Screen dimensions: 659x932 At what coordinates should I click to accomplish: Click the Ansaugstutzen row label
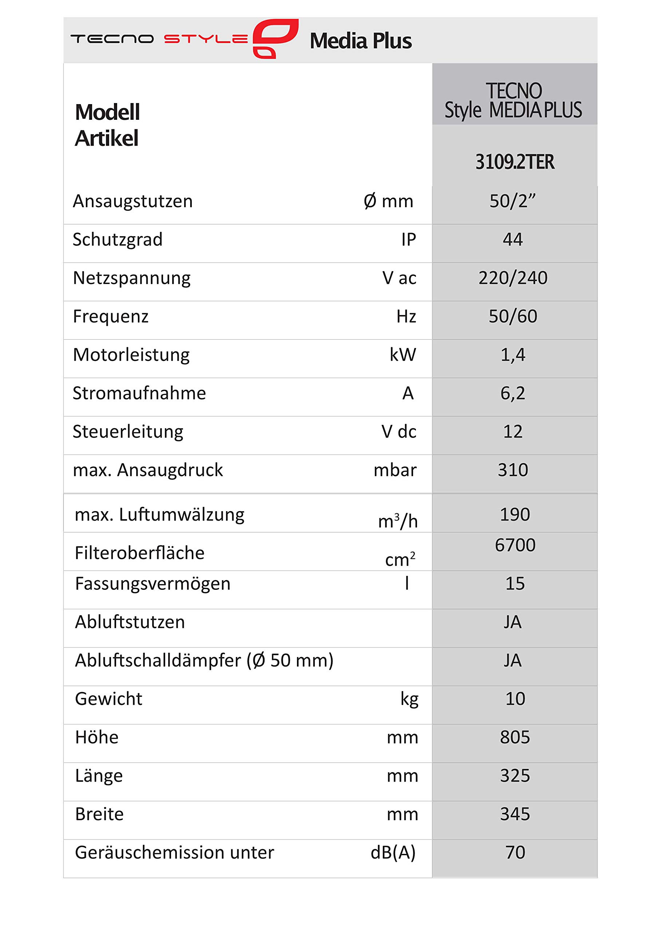[x=133, y=201]
